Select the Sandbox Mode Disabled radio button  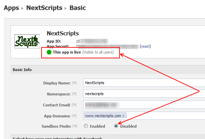click(x=116, y=126)
